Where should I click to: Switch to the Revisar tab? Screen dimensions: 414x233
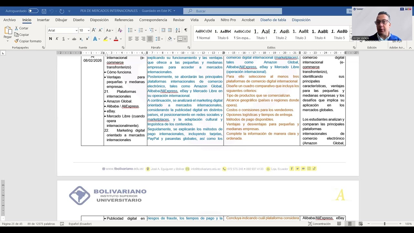179,20
